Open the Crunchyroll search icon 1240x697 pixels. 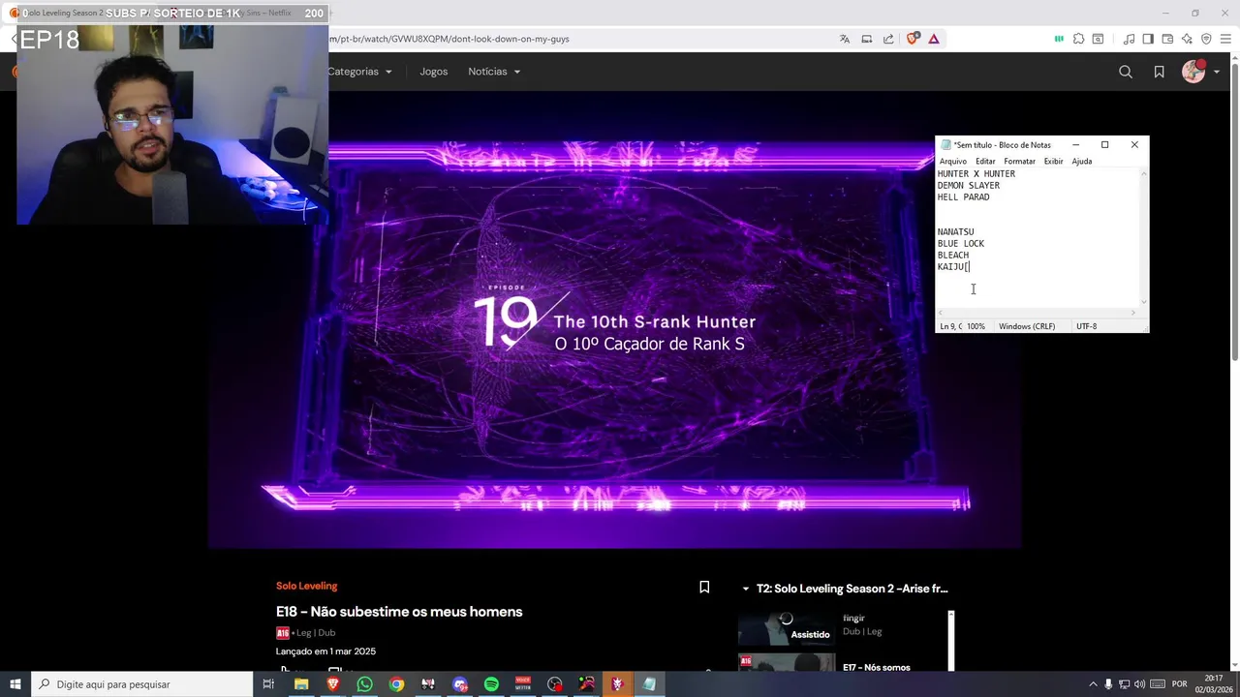tap(1126, 72)
